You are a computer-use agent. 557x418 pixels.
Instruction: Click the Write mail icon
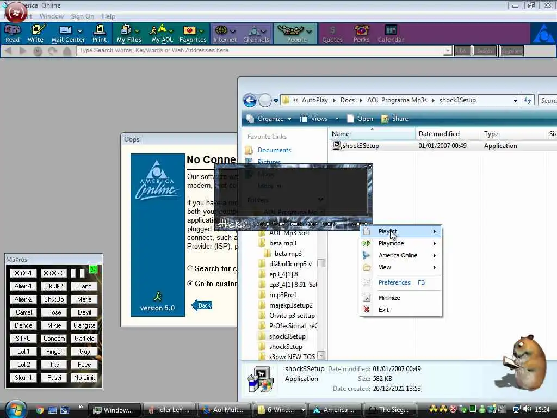pos(35,34)
